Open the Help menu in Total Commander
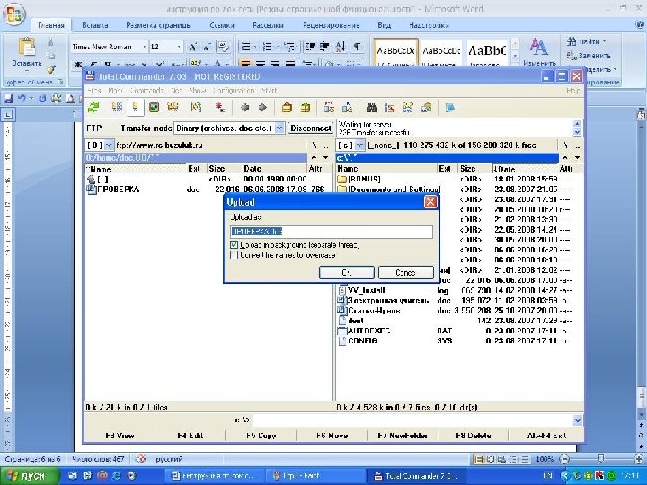 click(x=572, y=91)
